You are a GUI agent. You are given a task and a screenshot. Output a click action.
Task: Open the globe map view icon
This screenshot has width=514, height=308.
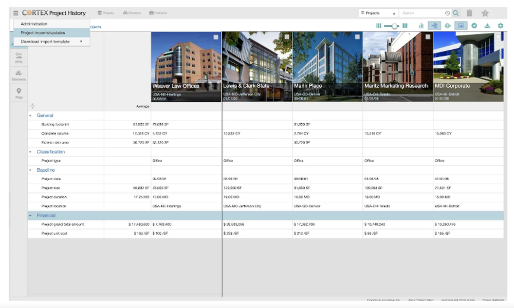tap(448, 26)
